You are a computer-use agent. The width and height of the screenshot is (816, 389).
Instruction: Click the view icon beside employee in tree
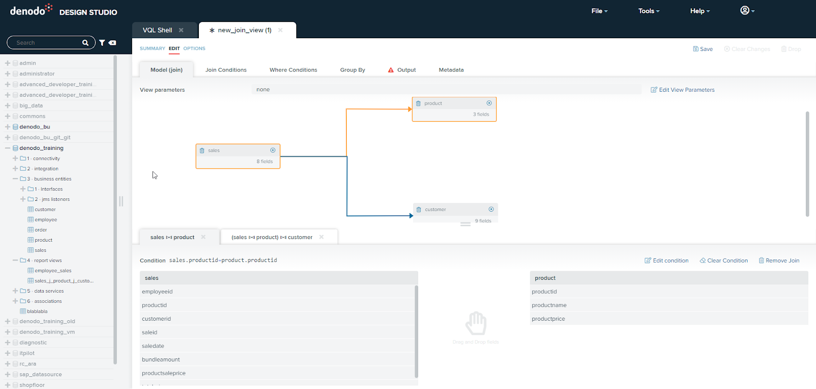tap(31, 220)
